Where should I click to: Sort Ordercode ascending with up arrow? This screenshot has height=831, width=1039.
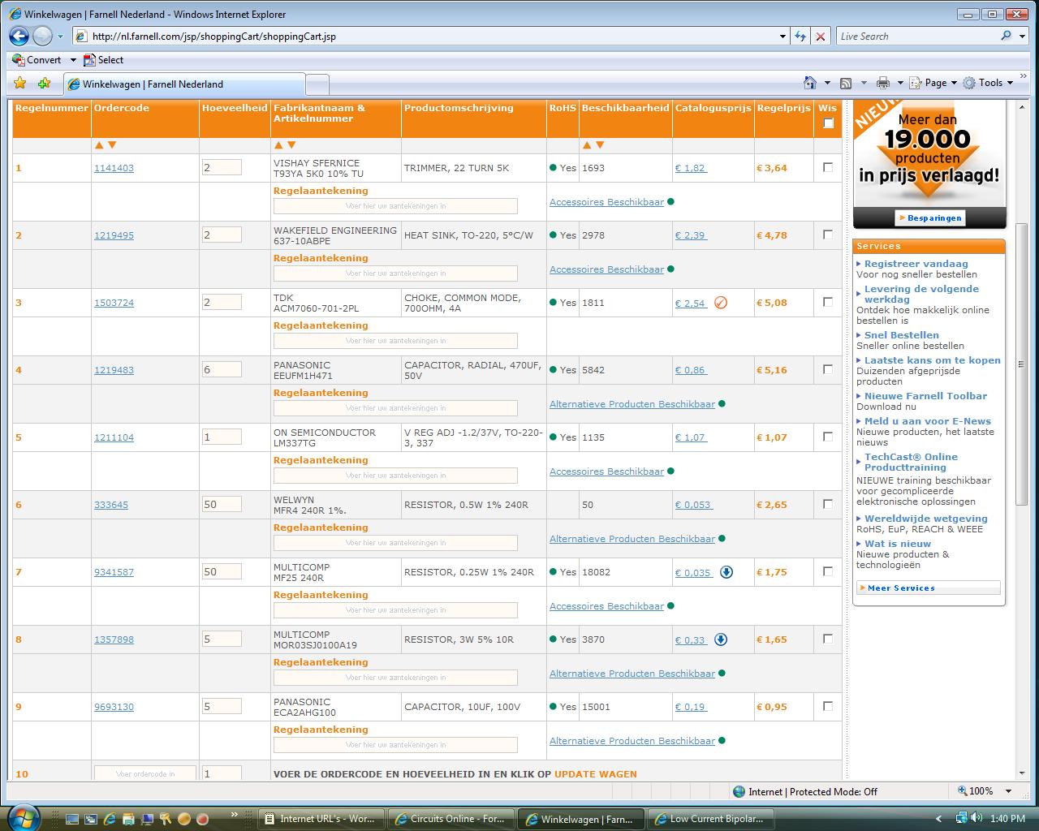[99, 145]
